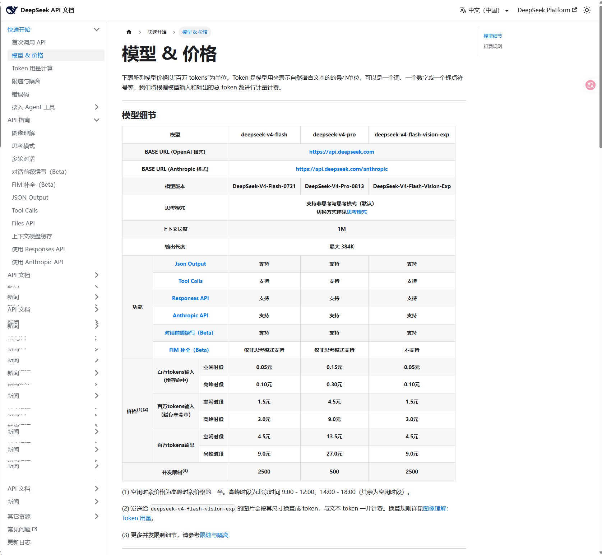
Task: Open Token 用量计算 sidebar page
Action: coord(32,68)
